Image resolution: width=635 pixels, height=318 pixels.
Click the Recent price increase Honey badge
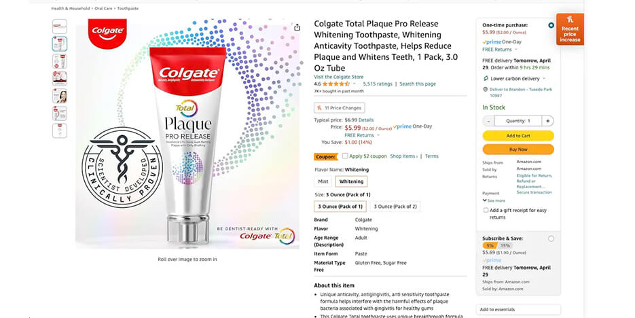click(570, 29)
